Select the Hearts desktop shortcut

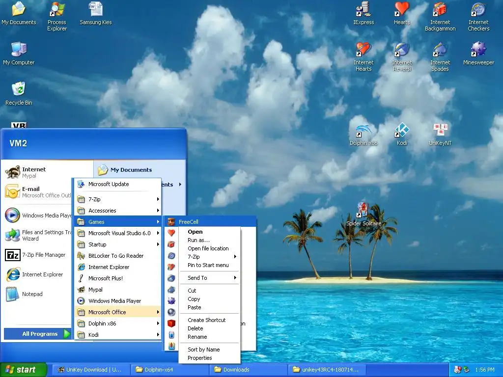click(402, 13)
